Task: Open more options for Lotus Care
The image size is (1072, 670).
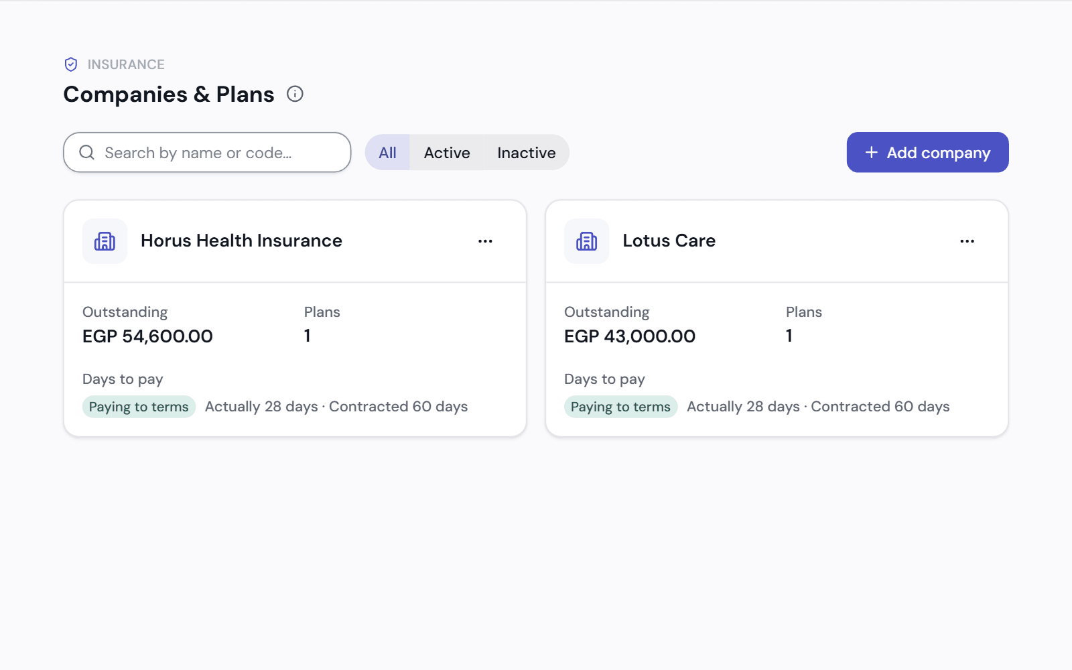Action: tap(967, 241)
